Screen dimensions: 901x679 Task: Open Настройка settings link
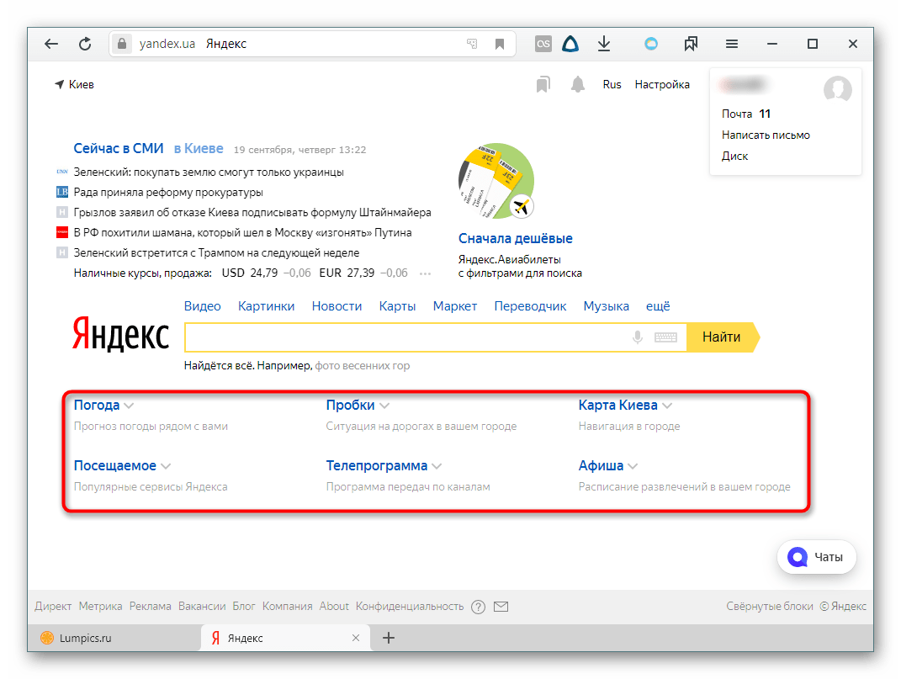coord(662,84)
